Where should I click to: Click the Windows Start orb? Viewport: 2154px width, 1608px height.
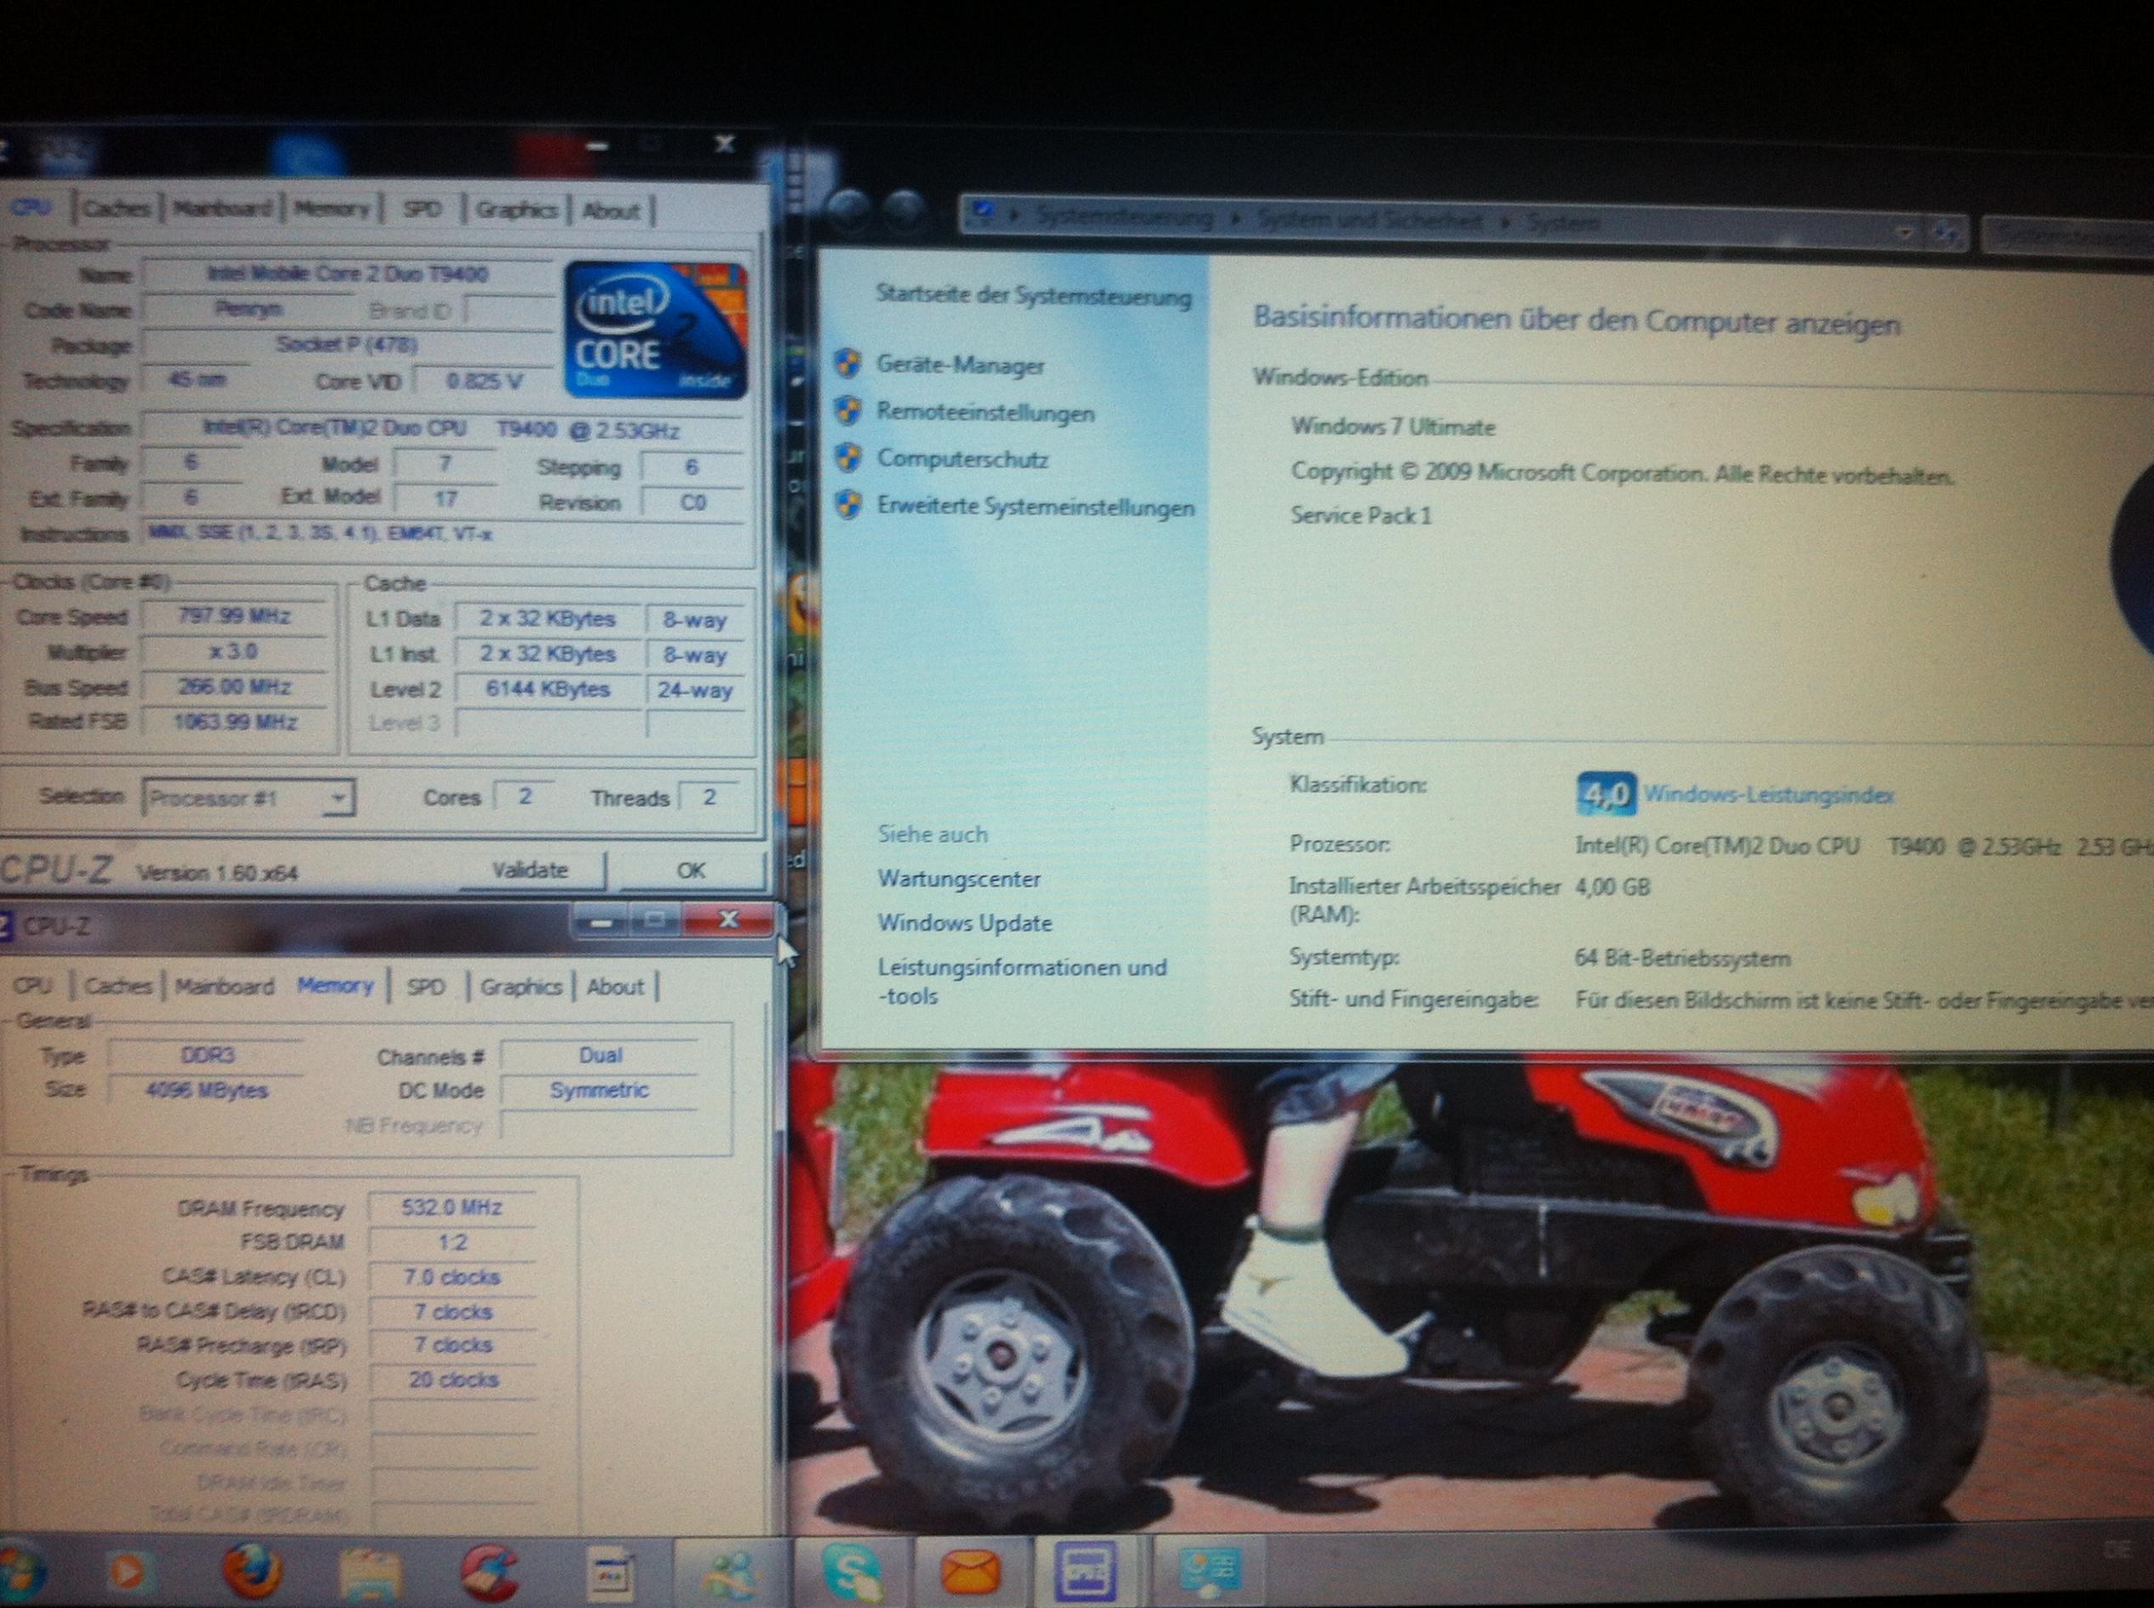pos(20,1571)
